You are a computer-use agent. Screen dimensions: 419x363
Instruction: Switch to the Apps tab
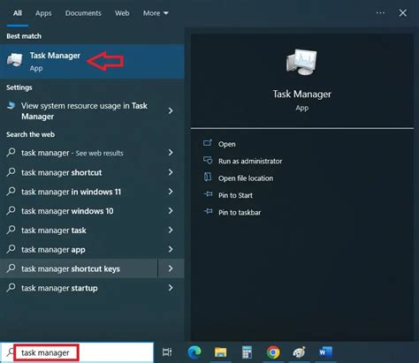point(43,13)
